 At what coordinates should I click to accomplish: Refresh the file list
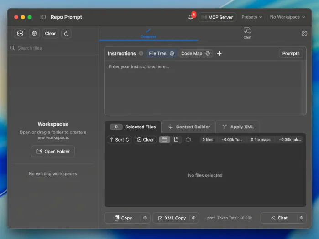(x=66, y=34)
